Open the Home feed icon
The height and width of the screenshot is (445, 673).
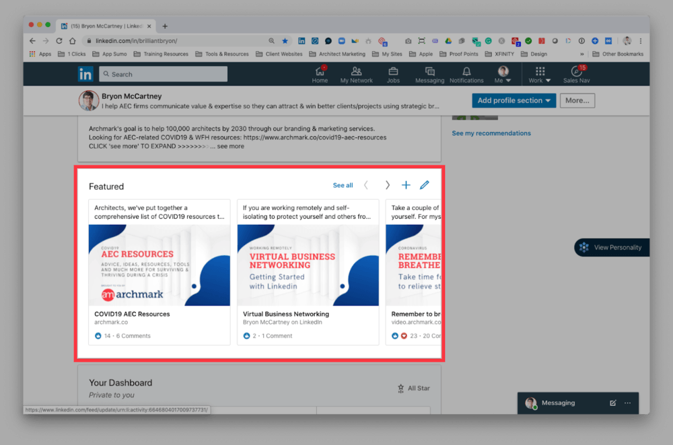pos(320,74)
